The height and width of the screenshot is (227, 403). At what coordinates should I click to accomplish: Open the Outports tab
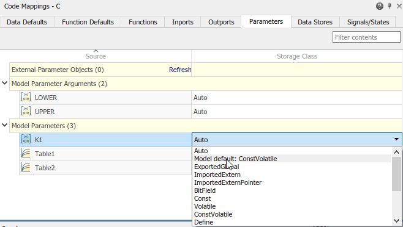(221, 22)
